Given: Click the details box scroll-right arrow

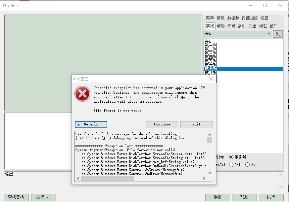Looking at the screenshot, I should [x=204, y=178].
